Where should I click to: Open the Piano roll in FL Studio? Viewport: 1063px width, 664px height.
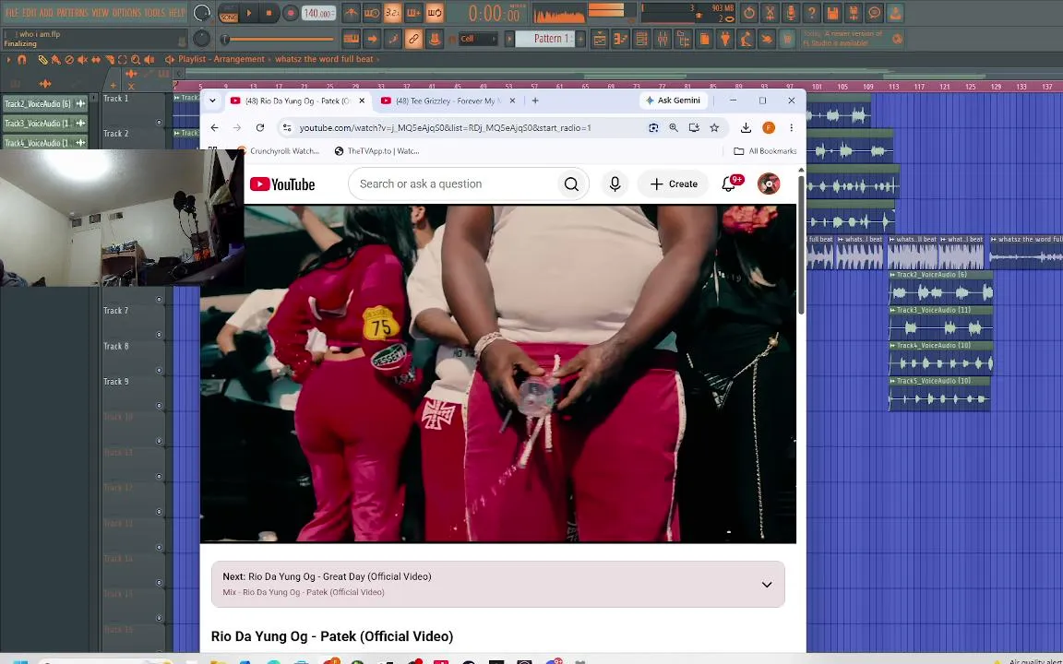[620, 40]
